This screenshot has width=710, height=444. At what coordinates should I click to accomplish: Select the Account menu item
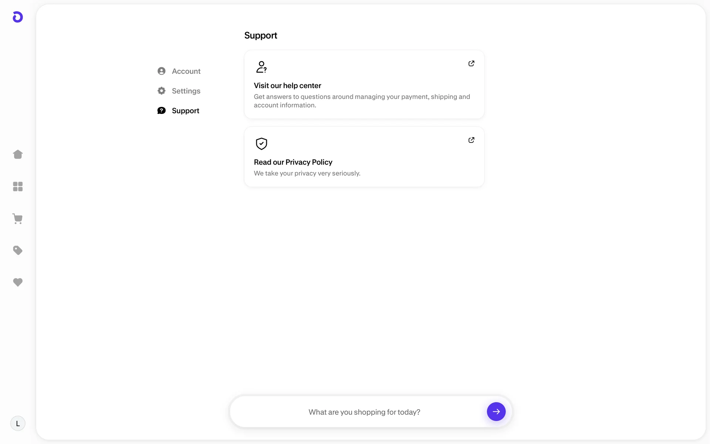coord(186,71)
